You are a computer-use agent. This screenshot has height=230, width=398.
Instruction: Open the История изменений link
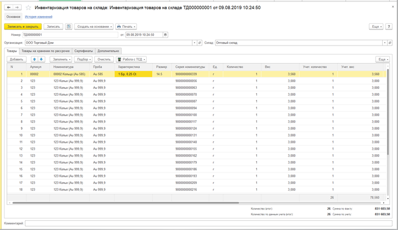pyautogui.click(x=39, y=17)
